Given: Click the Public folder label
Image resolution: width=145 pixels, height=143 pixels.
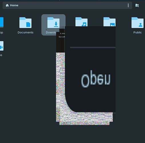Looking at the screenshot, I should point(138,33).
